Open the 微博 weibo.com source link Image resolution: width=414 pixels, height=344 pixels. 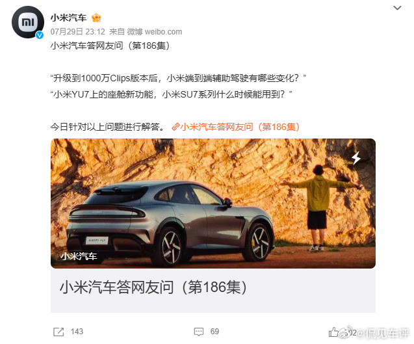click(155, 32)
